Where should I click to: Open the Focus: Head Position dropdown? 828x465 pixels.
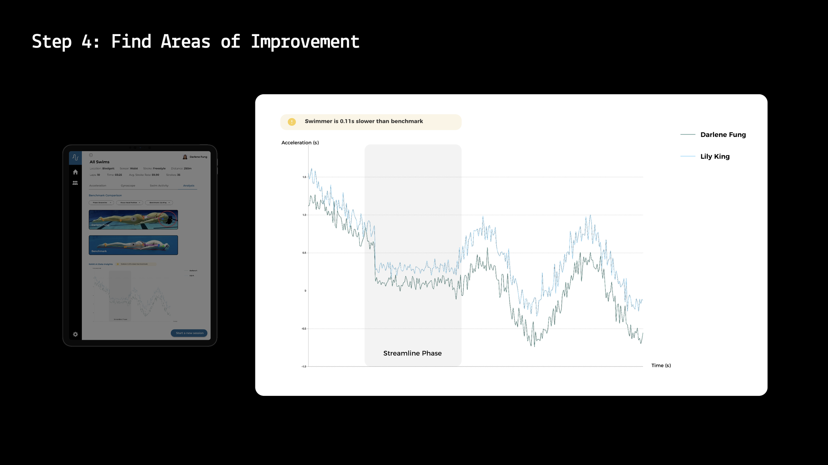click(x=129, y=203)
